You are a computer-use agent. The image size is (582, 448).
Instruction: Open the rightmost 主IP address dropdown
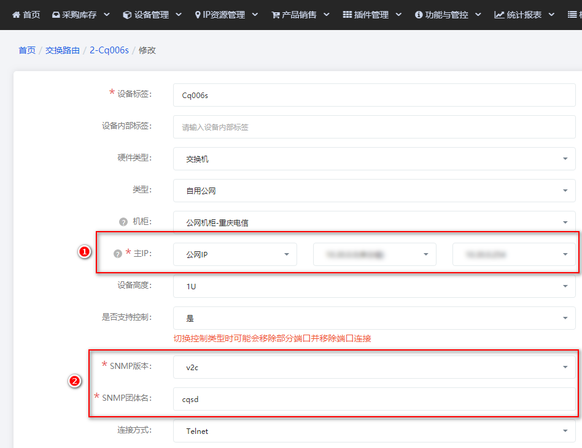(x=514, y=254)
